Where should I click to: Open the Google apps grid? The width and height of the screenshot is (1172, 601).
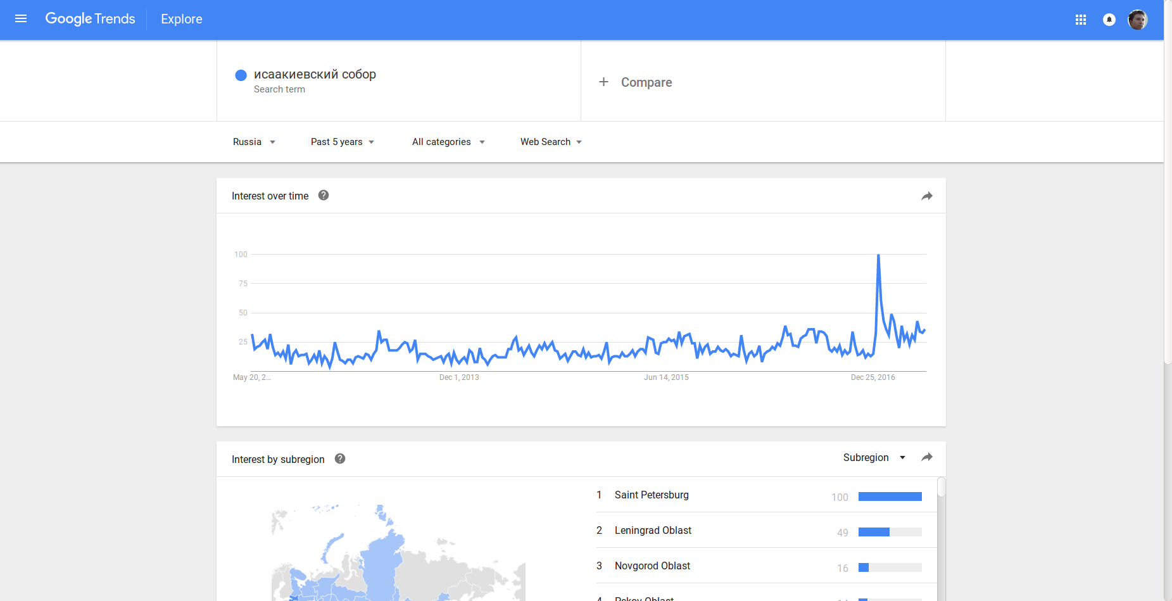click(1081, 20)
